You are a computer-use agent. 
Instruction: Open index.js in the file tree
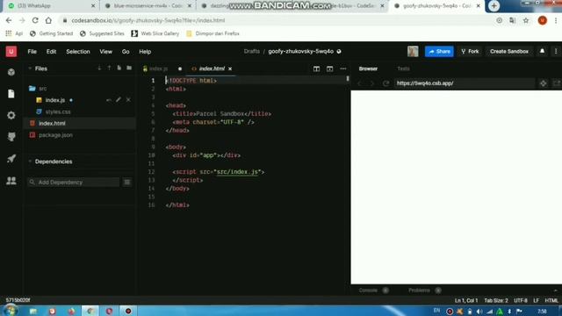click(55, 100)
